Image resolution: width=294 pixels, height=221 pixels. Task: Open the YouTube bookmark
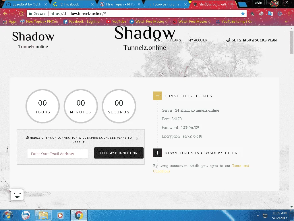click(x=116, y=22)
